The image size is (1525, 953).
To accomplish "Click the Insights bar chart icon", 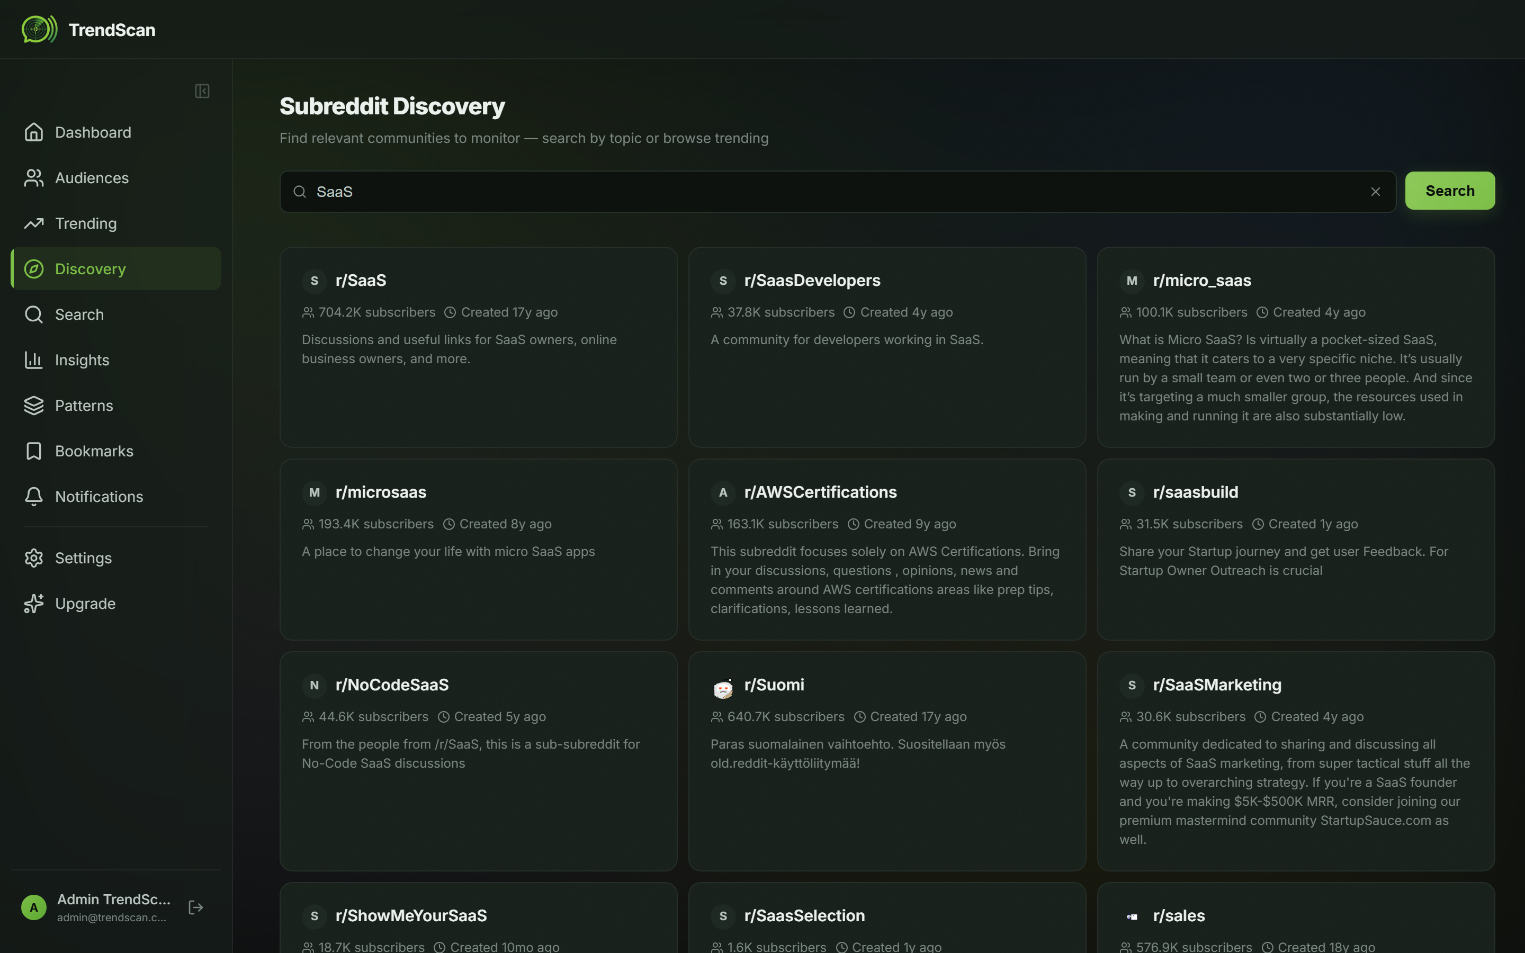I will (x=34, y=360).
